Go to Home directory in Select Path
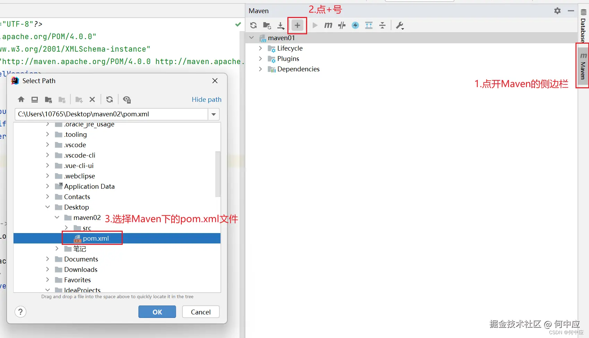The image size is (589, 338). (21, 100)
